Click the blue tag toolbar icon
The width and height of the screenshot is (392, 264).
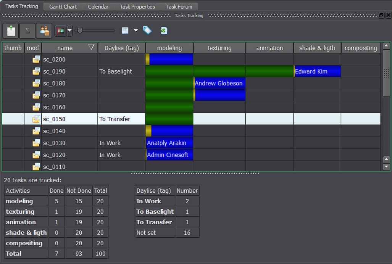point(147,30)
